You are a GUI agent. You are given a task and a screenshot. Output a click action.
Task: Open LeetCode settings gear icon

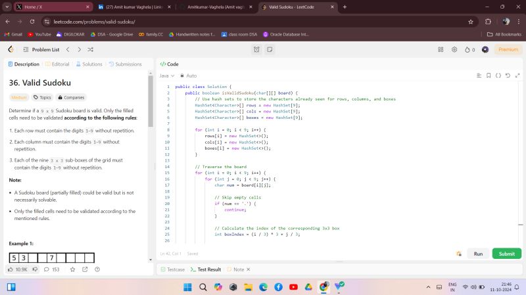click(x=454, y=49)
